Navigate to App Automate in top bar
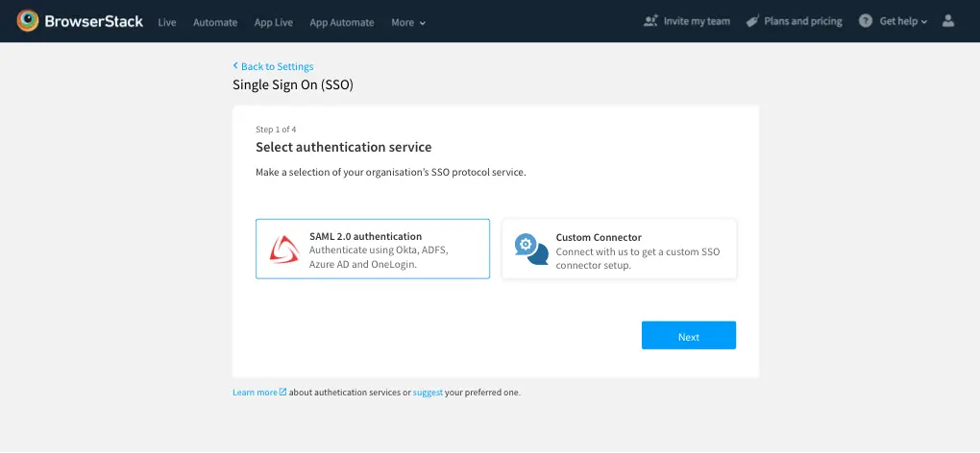Screen dimensions: 980x453 click(x=344, y=22)
